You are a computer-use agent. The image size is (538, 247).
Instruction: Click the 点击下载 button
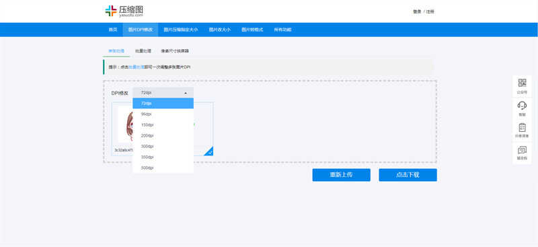pyautogui.click(x=408, y=175)
